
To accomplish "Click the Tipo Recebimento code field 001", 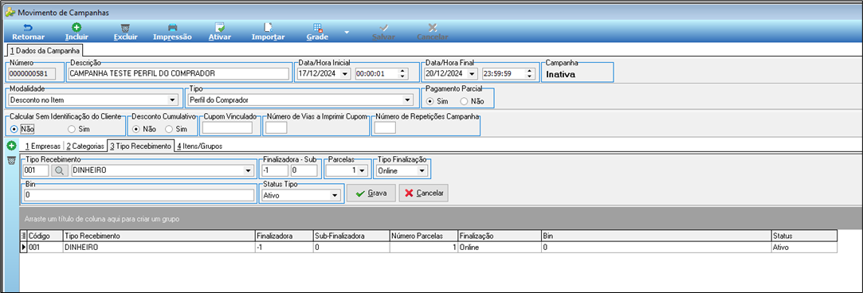I will 36,170.
